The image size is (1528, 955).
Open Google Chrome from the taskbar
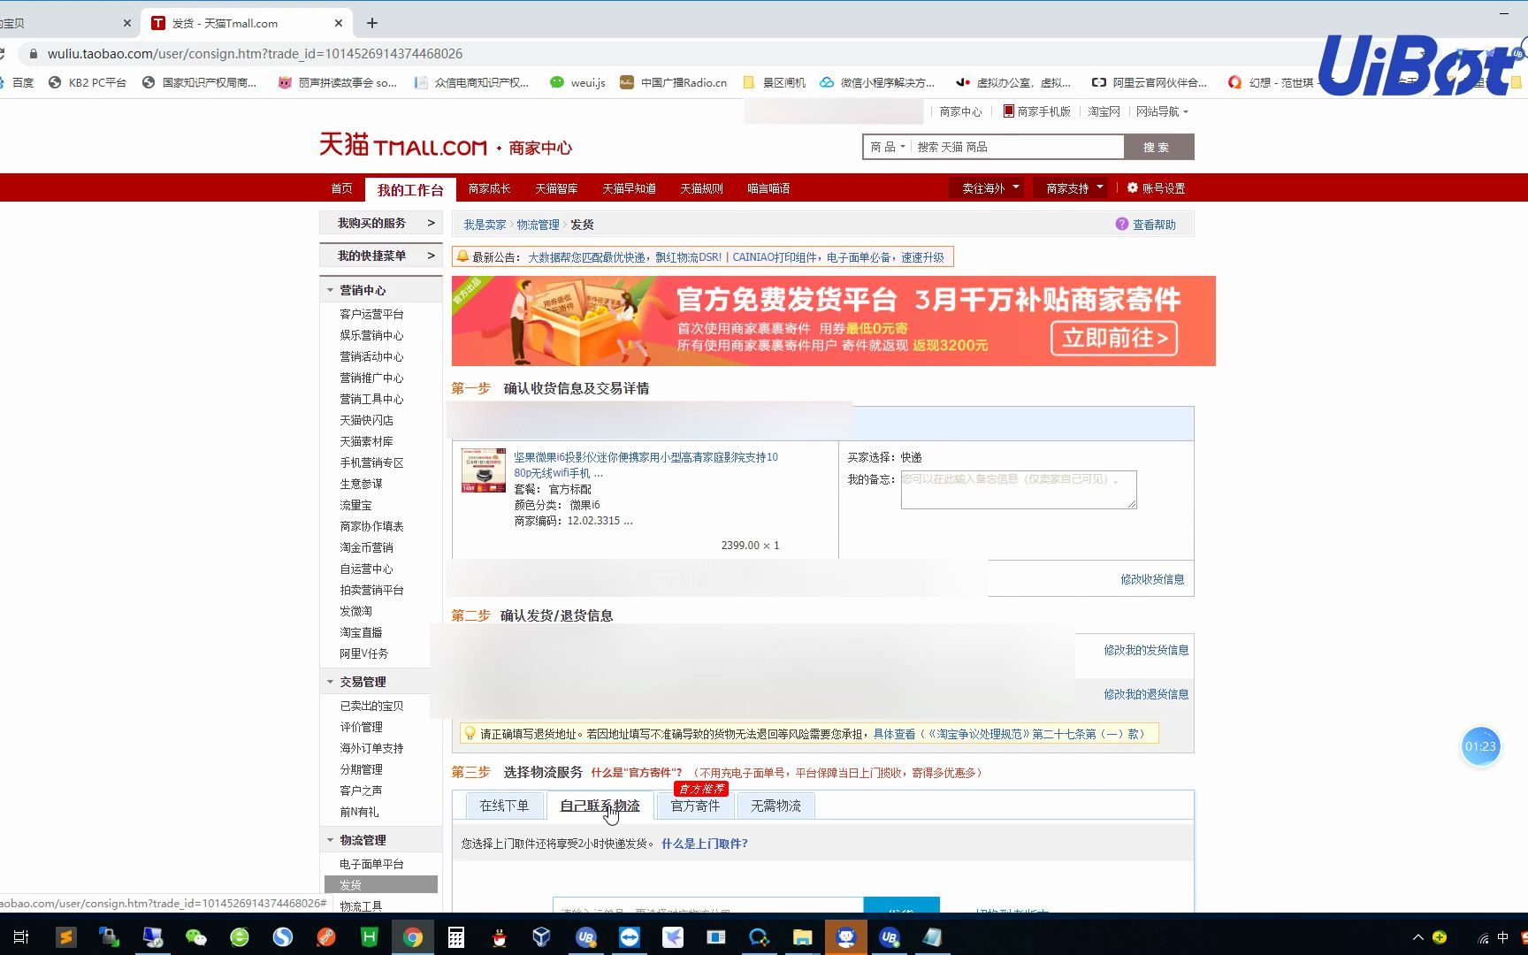tap(413, 936)
